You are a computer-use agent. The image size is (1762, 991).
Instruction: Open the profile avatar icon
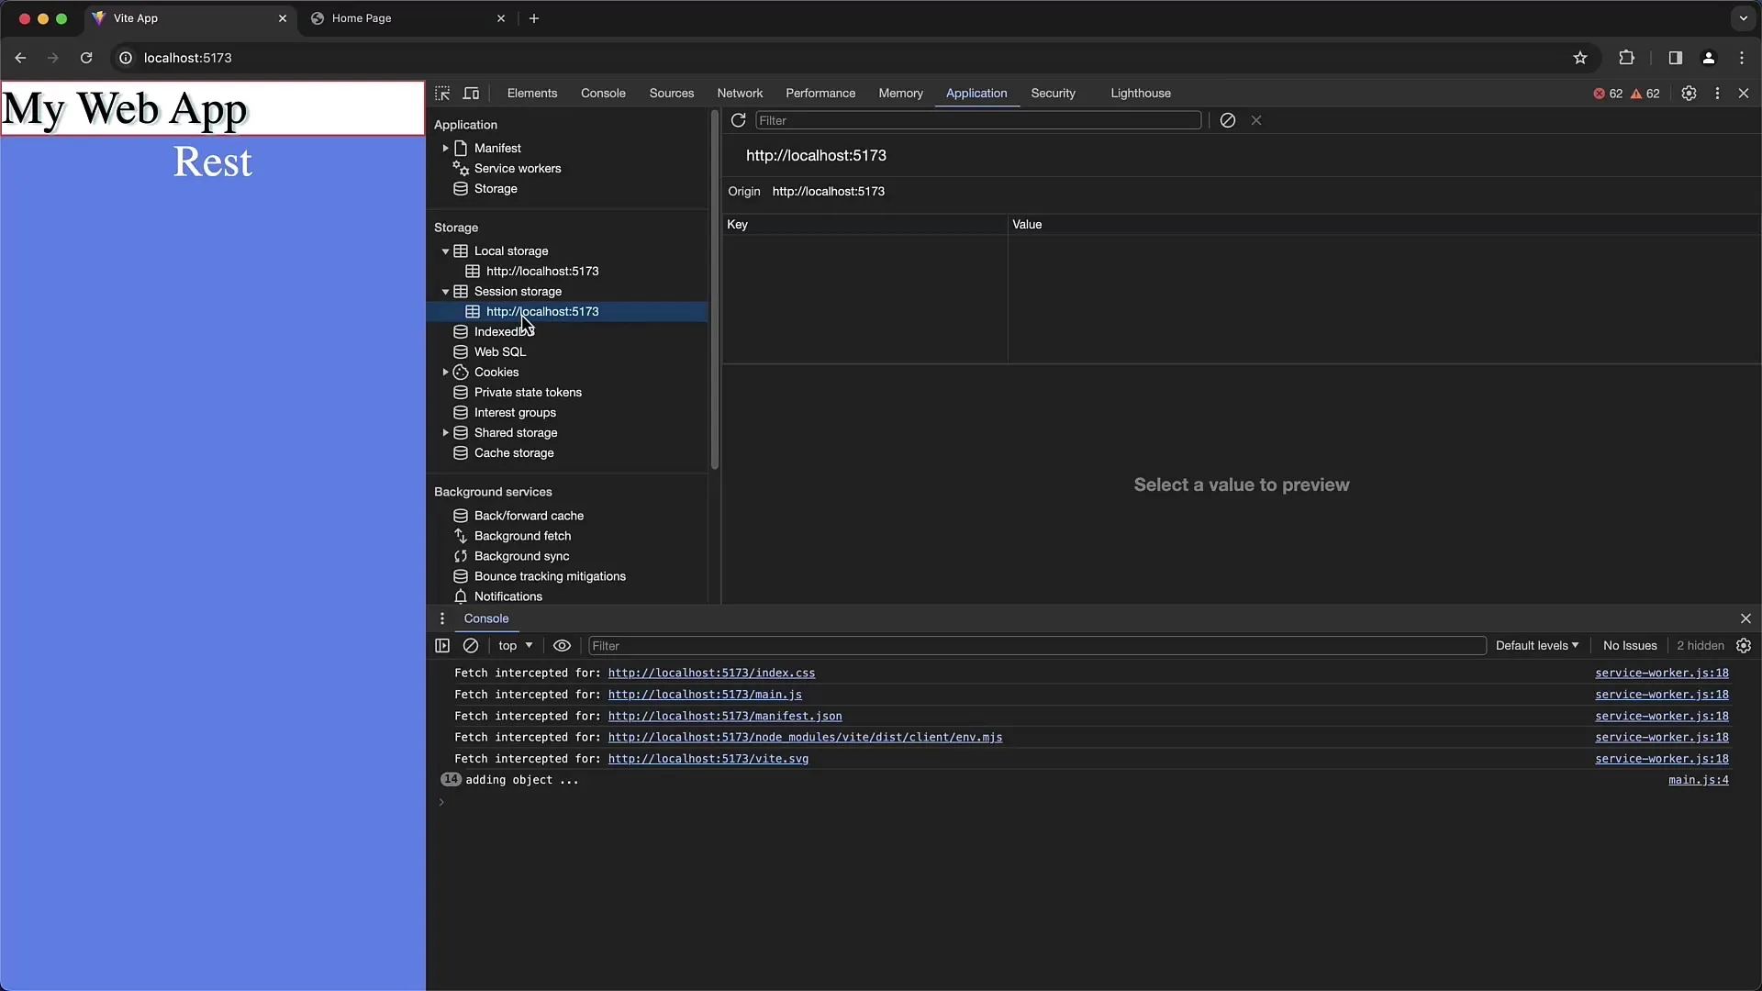[1709, 58]
